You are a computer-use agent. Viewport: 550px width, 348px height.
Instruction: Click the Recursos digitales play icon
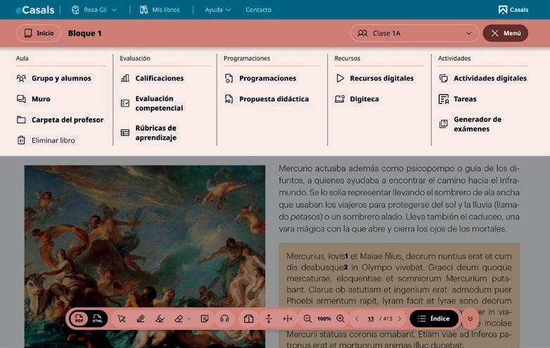[x=340, y=78]
